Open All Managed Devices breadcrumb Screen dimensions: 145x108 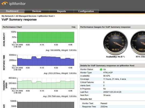point(26,16)
